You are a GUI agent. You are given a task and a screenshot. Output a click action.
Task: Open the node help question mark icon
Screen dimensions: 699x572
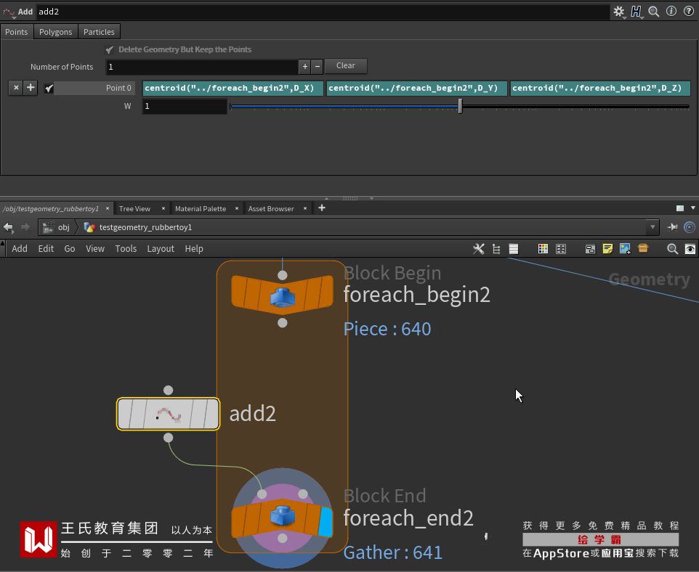coord(688,12)
